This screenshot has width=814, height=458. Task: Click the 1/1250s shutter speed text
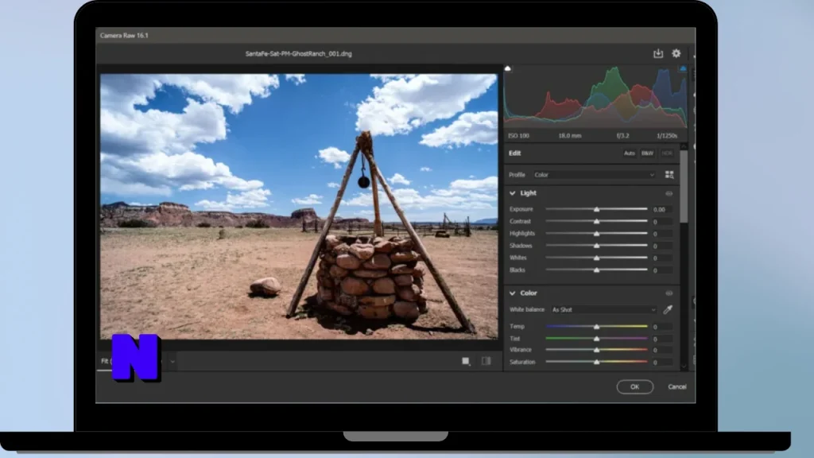pyautogui.click(x=667, y=135)
